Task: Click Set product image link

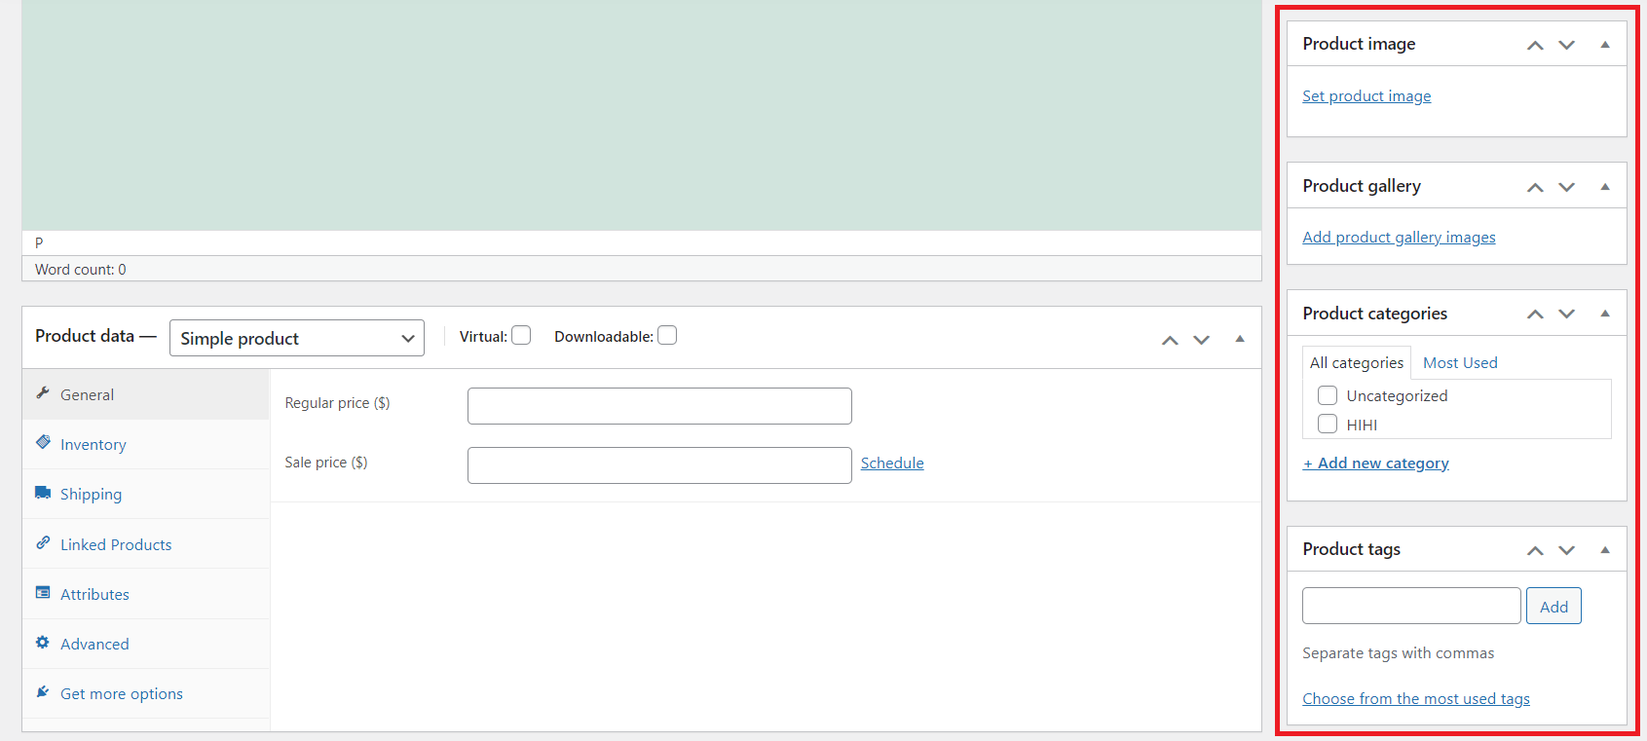Action: (1366, 95)
